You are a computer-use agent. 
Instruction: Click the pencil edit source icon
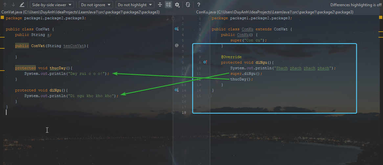coord(22,5)
